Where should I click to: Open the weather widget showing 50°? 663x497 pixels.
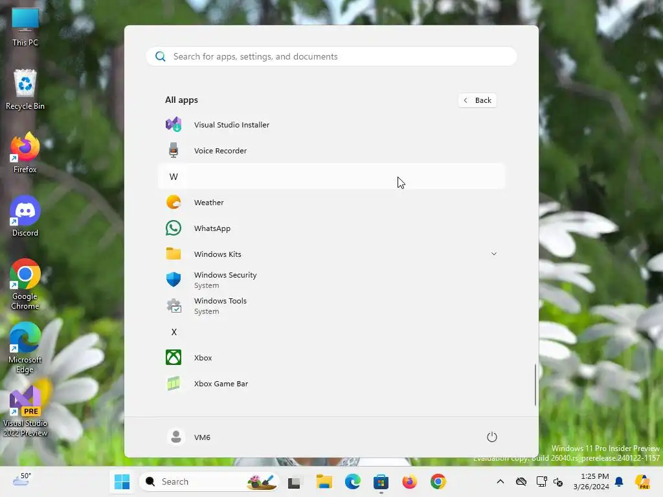point(22,480)
